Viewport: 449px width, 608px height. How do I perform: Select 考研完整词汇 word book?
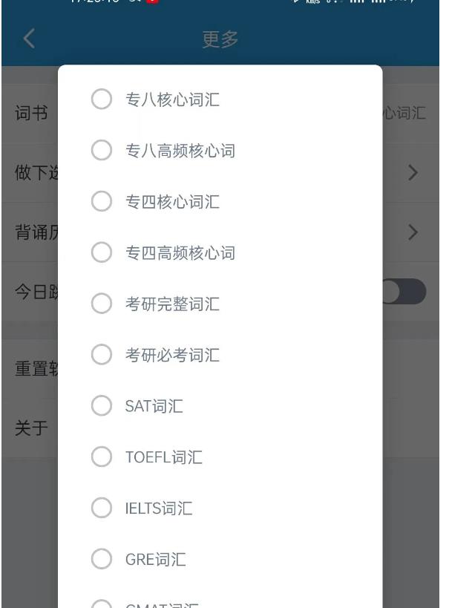coord(102,303)
